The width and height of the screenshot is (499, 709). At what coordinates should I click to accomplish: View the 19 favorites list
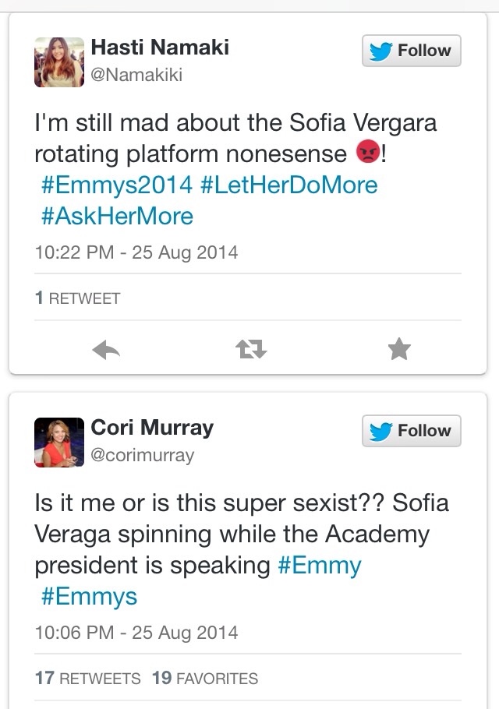(205, 679)
